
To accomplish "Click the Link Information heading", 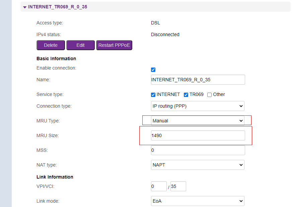I will [x=55, y=177].
